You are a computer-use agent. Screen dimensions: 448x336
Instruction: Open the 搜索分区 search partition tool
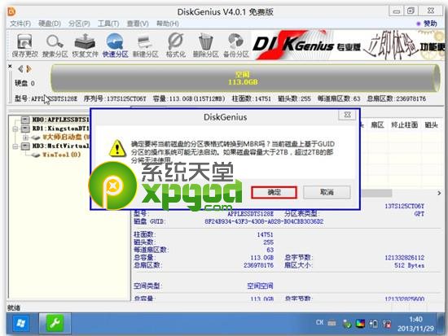pos(55,46)
